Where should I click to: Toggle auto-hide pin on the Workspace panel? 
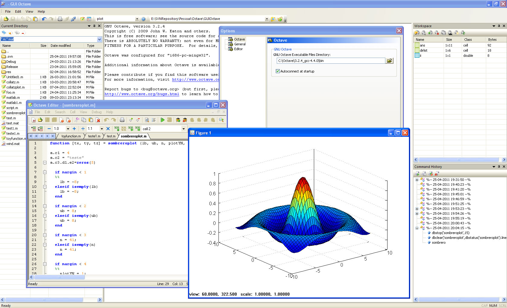click(x=499, y=26)
